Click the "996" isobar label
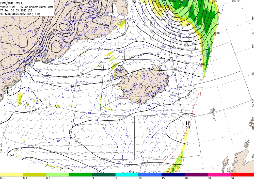Viewport: 254px width, 180px height. (x=170, y=23)
